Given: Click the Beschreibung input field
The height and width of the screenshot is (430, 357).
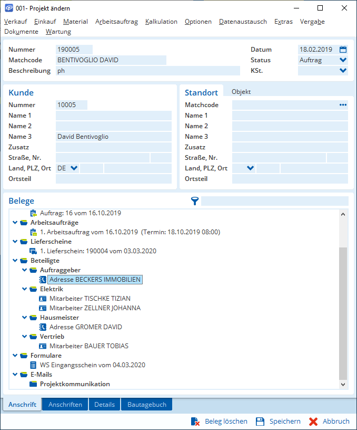Looking at the screenshot, I should (x=147, y=71).
